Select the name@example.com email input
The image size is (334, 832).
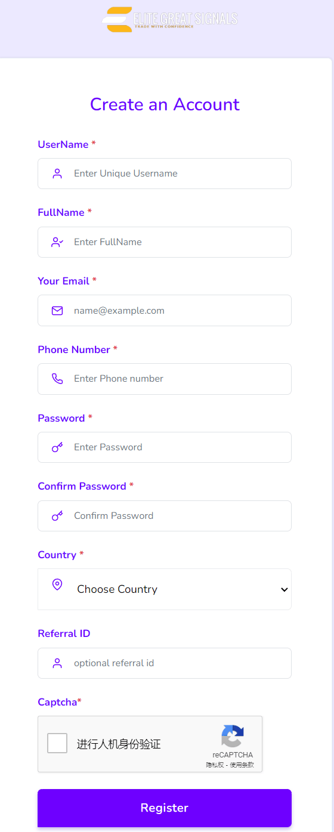(x=165, y=311)
